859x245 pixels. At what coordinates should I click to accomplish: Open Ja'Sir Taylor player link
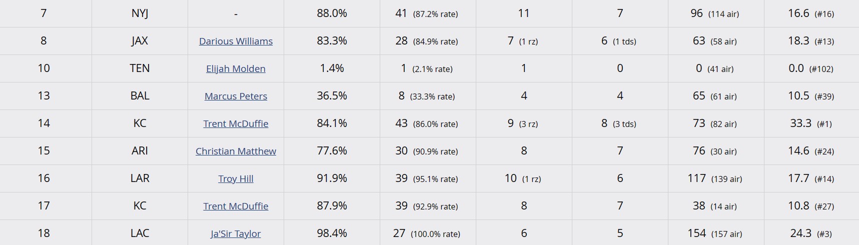[236, 234]
